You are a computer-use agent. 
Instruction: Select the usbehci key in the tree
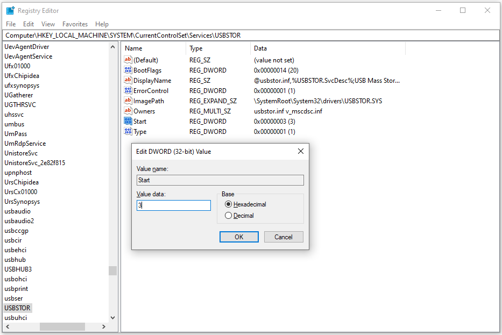[x=16, y=250]
